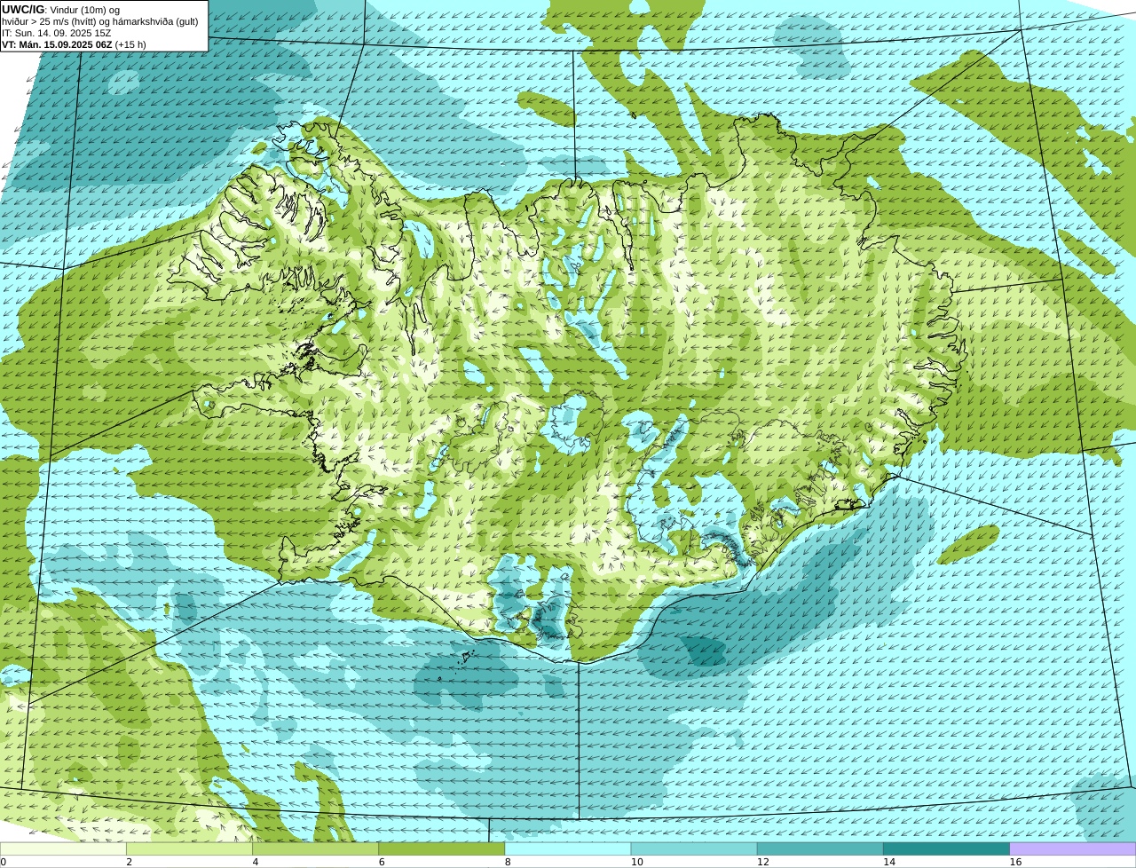1136x868 pixels.
Task: Click the purple legend swatch above 16 m/s
Action: point(1073,848)
